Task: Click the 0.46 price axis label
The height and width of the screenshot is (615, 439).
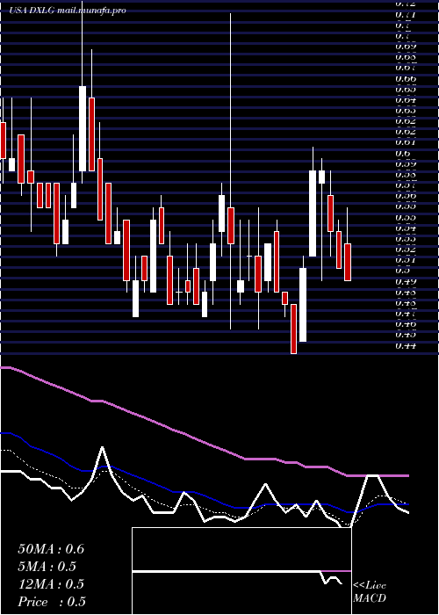Action: [x=405, y=324]
